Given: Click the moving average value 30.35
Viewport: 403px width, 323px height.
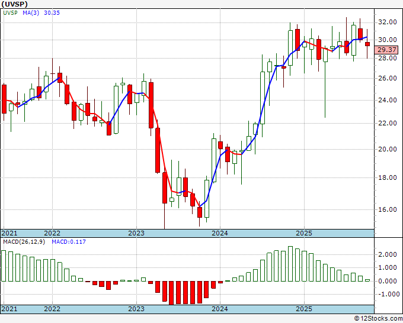Looking at the screenshot, I should click(x=52, y=12).
